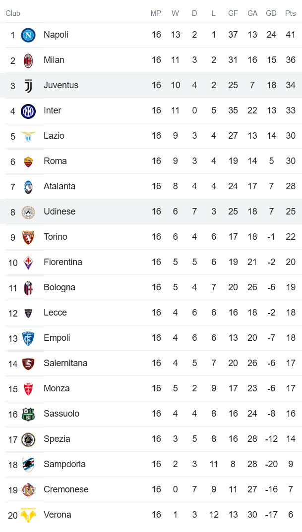Click the Inter club crest icon
Image resolution: width=302 pixels, height=532 pixels.
click(x=28, y=111)
